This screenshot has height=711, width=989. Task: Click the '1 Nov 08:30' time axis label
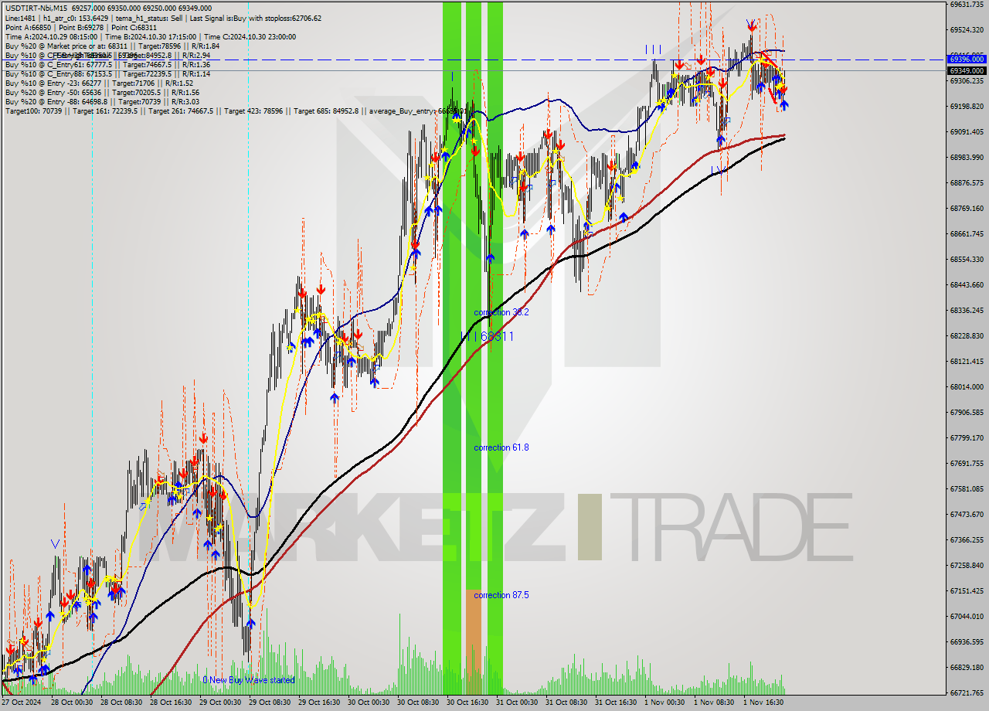coord(715,702)
